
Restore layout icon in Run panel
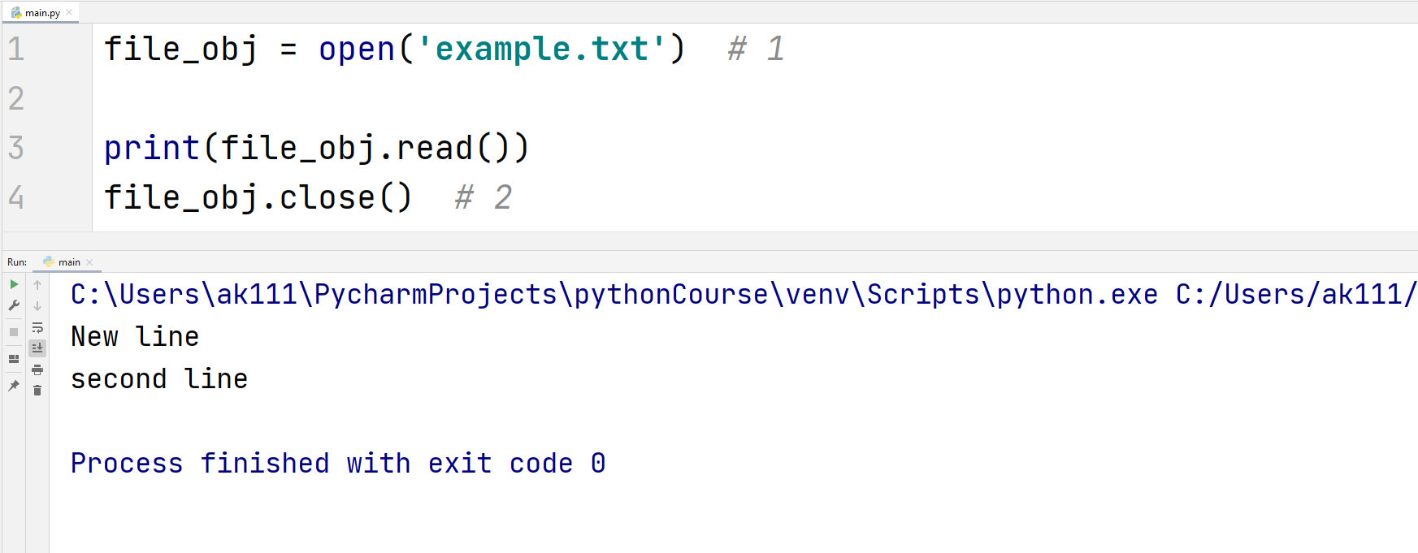(14, 359)
